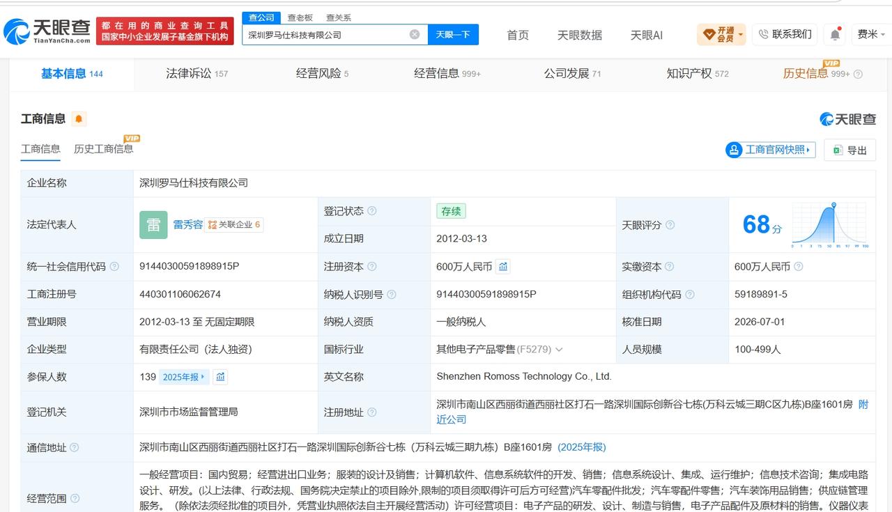The height and width of the screenshot is (512, 892).
Task: Open the 首页 navigation link
Action: point(518,35)
